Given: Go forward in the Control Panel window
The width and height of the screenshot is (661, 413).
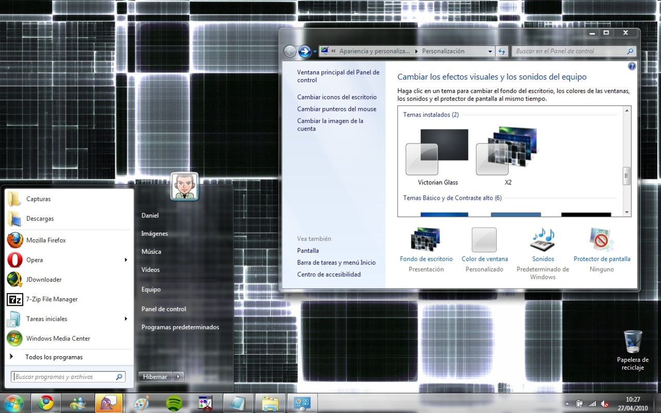Looking at the screenshot, I should point(304,51).
